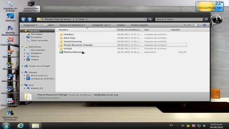Open 'Sitios recientes' in Favoritos

click(39, 40)
